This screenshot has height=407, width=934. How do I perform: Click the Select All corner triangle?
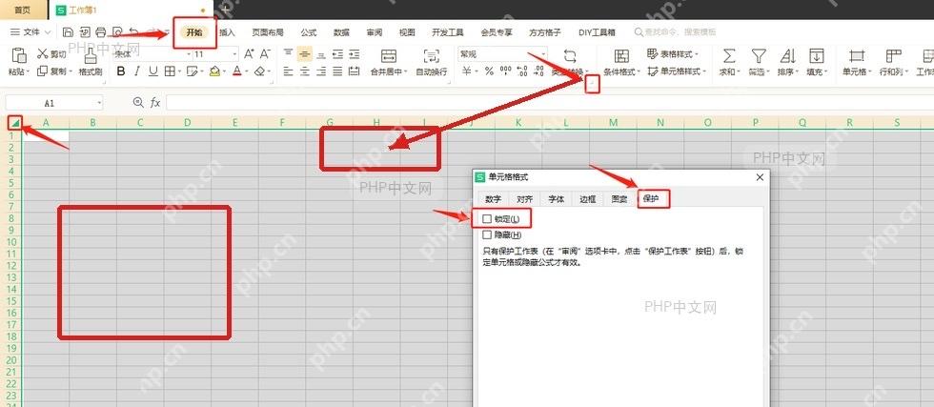15,123
